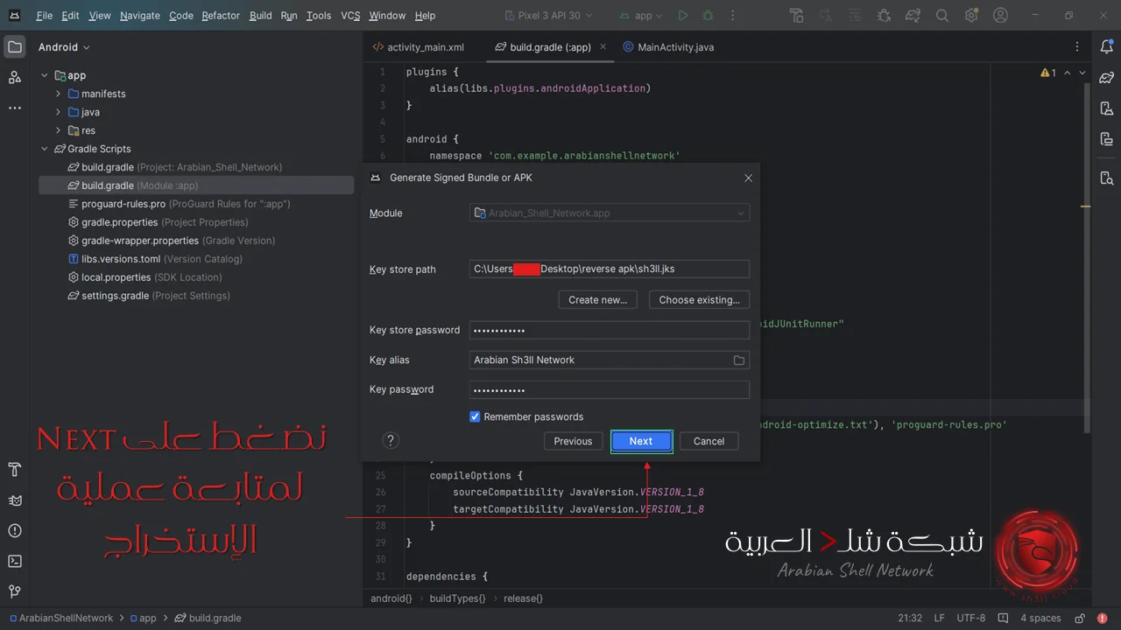Click Choose existing... keystore button
The width and height of the screenshot is (1121, 630).
coord(699,300)
